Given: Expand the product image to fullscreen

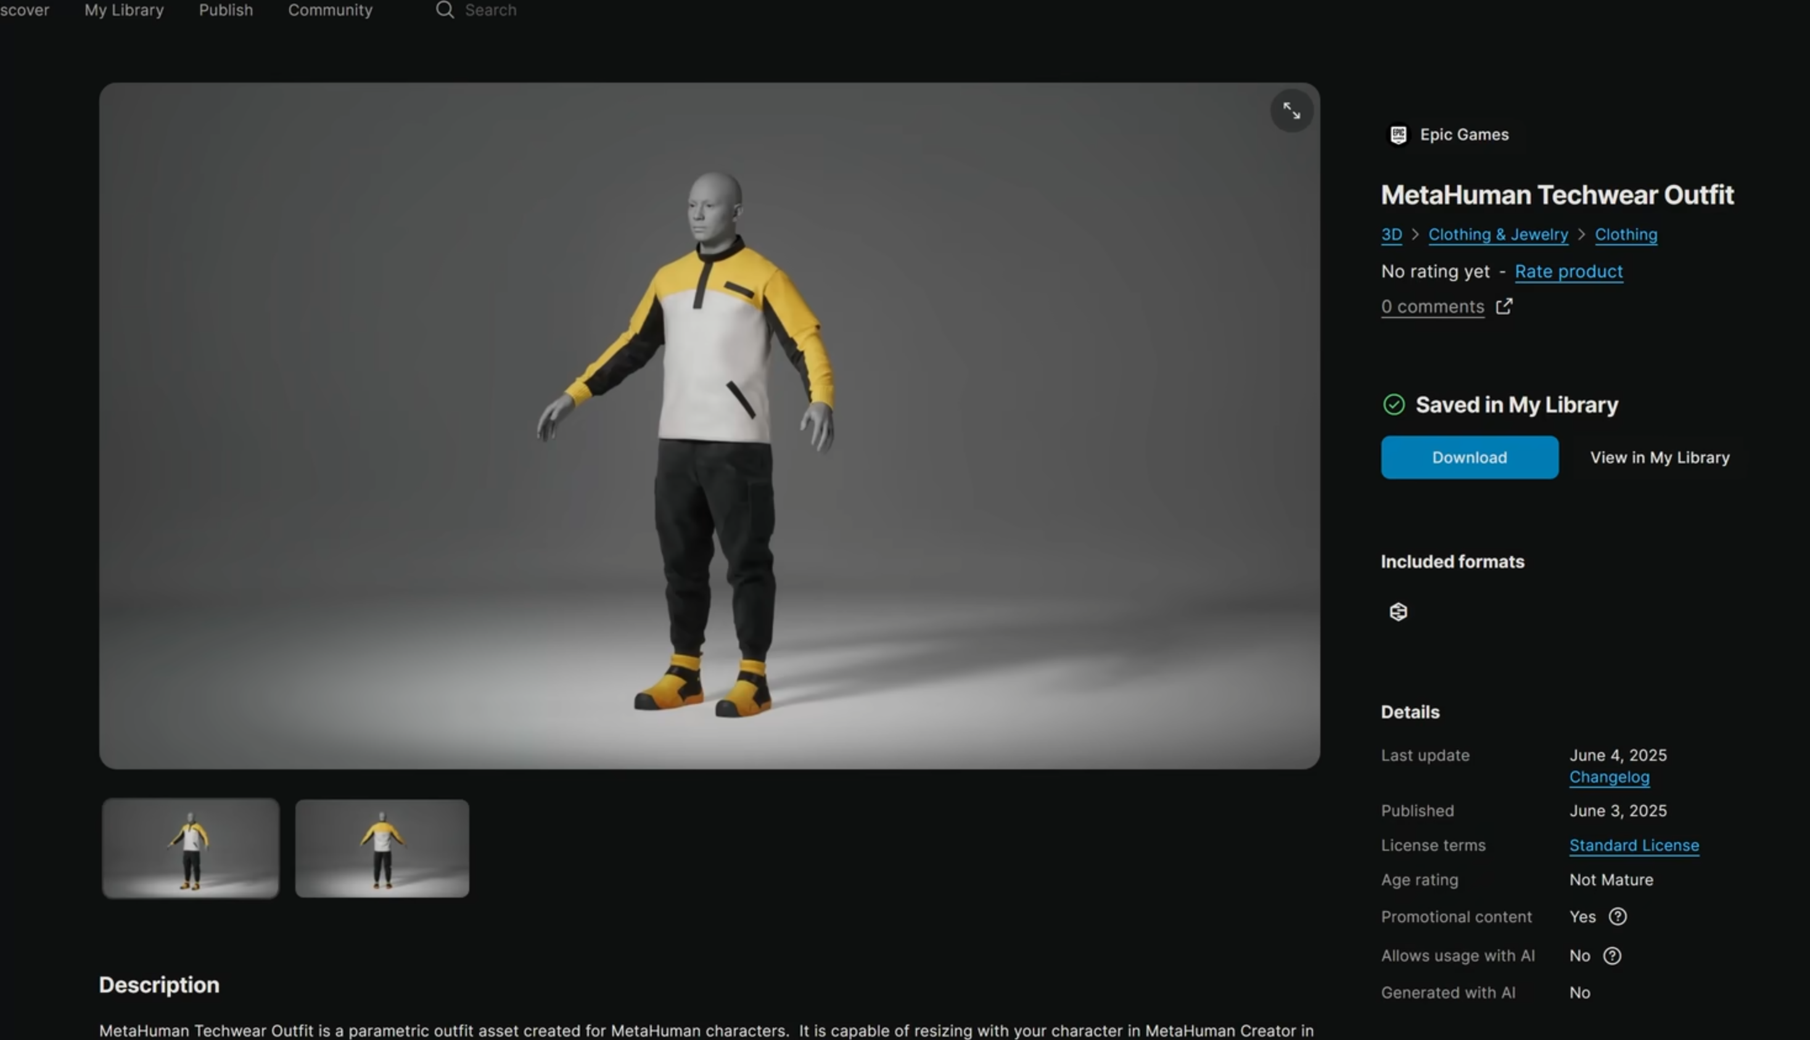Looking at the screenshot, I should click(1291, 111).
